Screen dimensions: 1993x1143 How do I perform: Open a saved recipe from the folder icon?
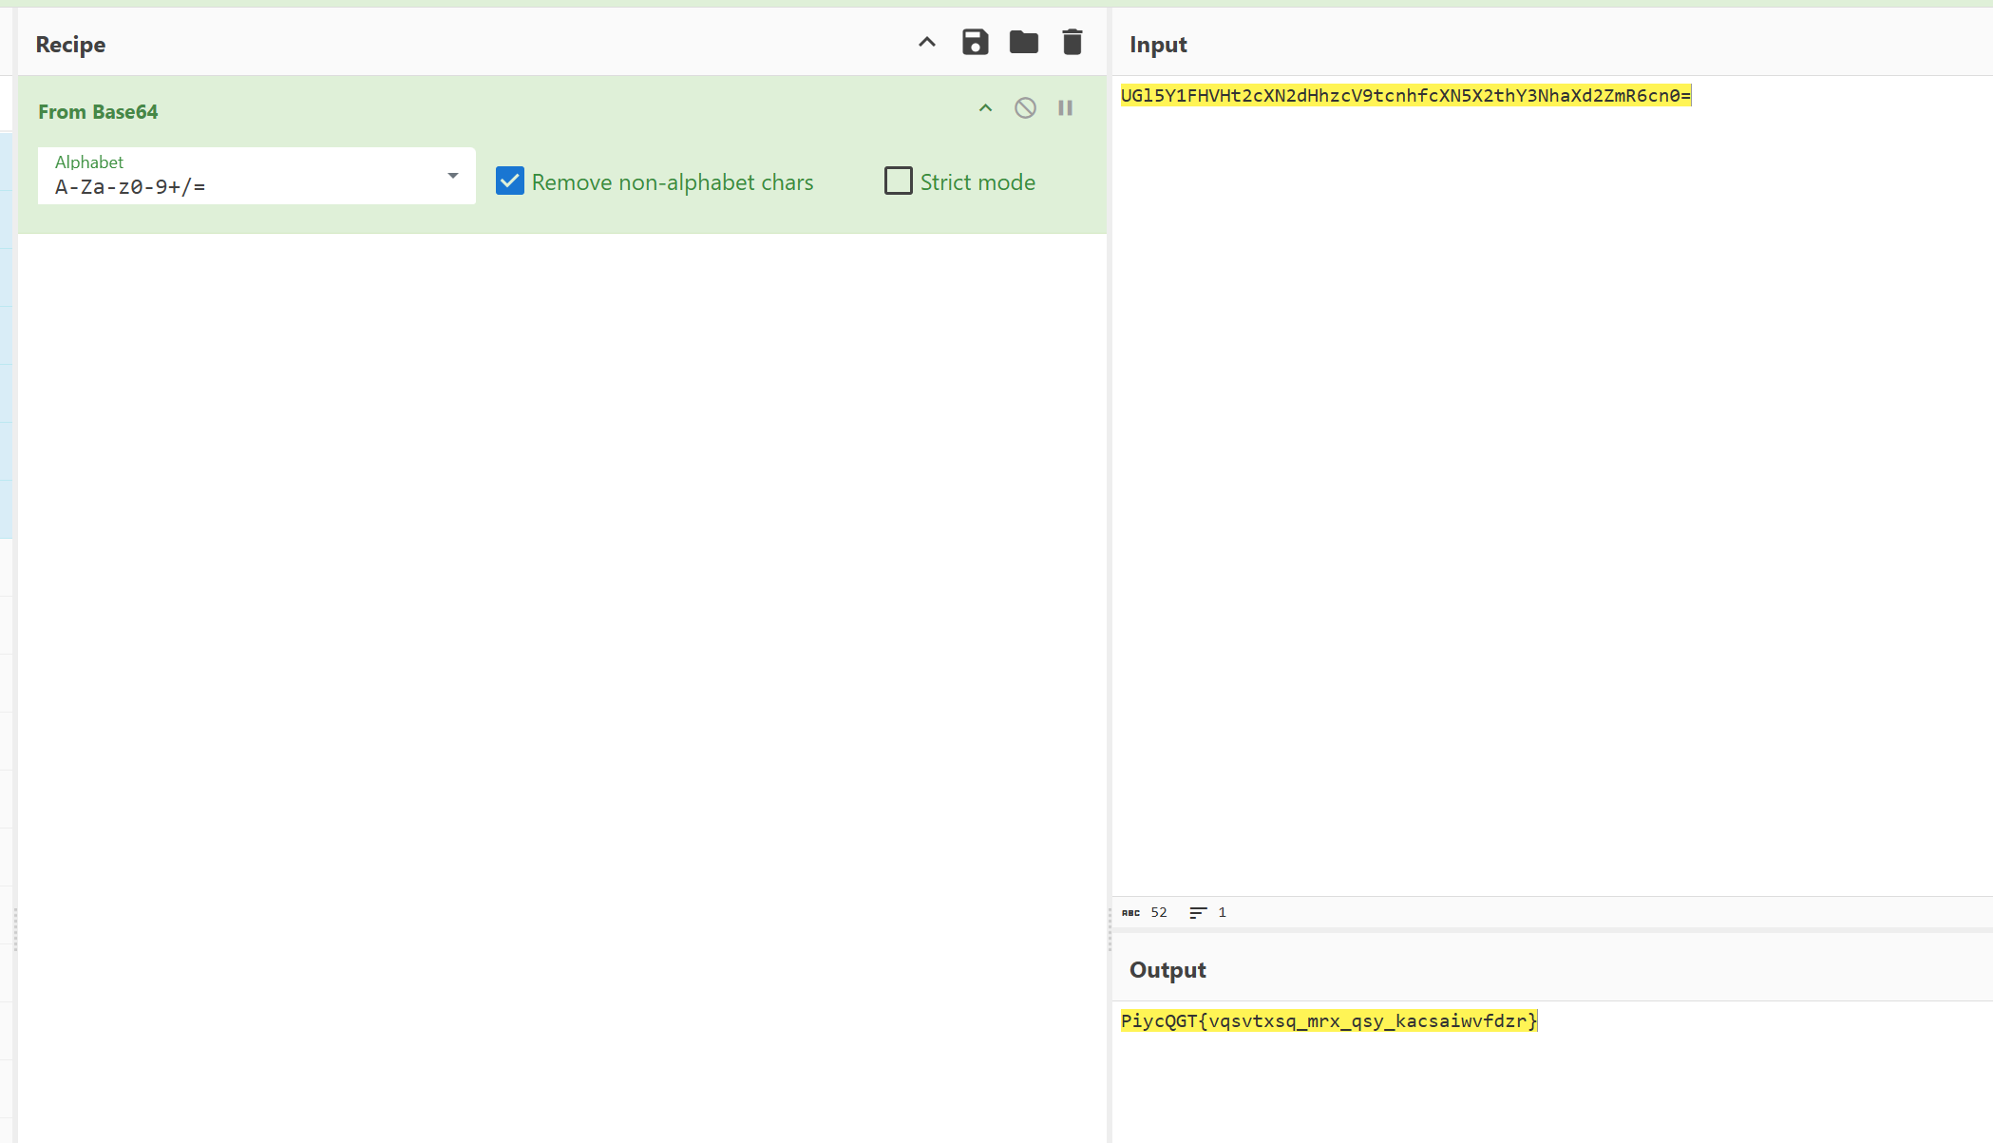[x=1023, y=42]
